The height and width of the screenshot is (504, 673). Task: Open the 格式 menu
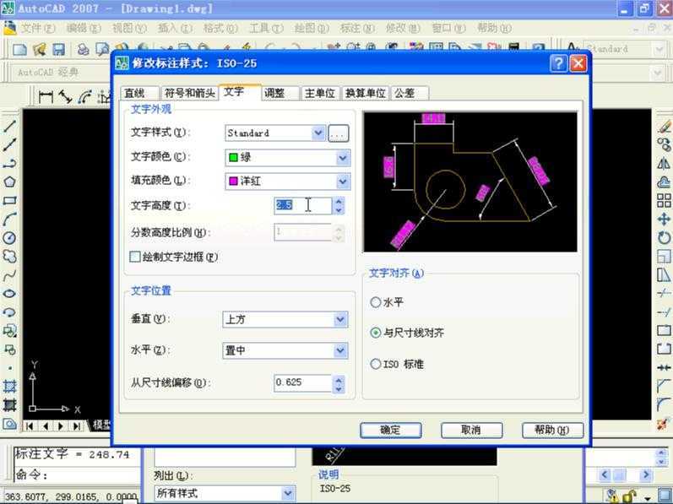[220, 29]
